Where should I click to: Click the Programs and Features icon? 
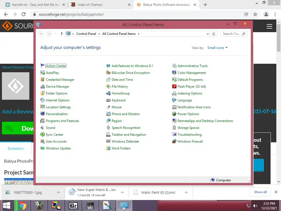(x=42, y=121)
